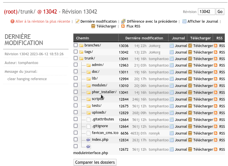Check the modules/ row checkbox

76,85
